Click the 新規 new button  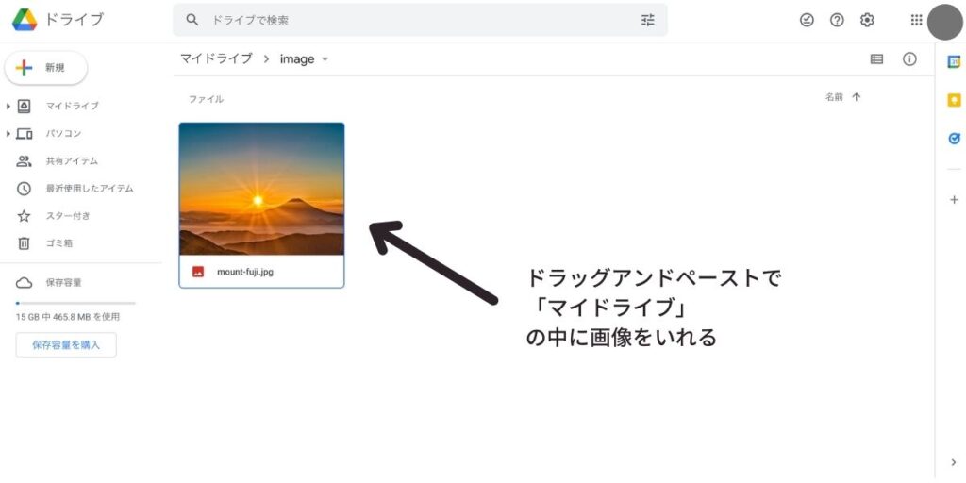[x=46, y=68]
